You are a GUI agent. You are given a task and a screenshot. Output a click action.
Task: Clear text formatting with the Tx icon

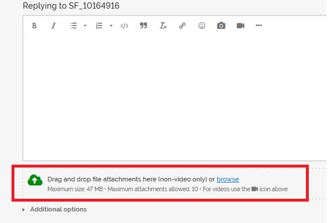click(163, 25)
